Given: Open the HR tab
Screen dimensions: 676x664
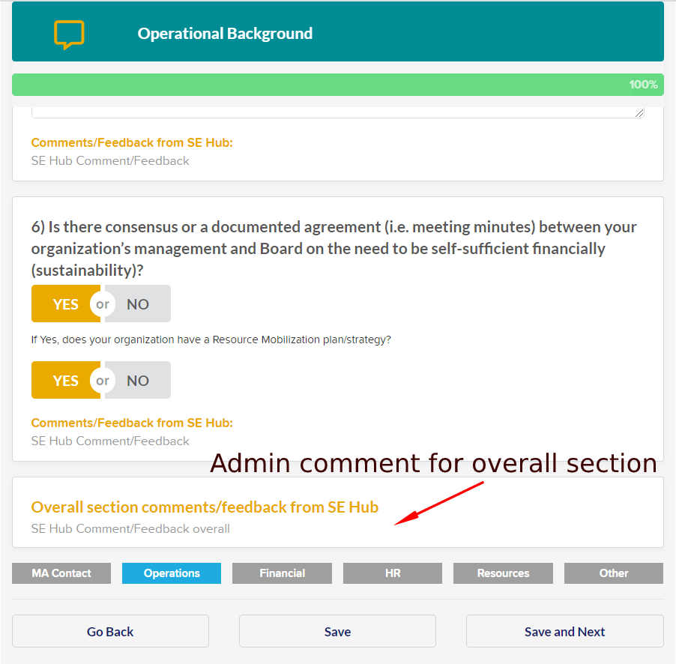Looking at the screenshot, I should pos(392,573).
